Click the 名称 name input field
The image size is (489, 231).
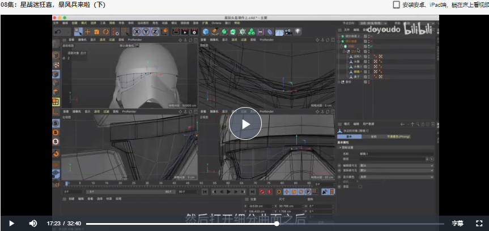coord(397,154)
